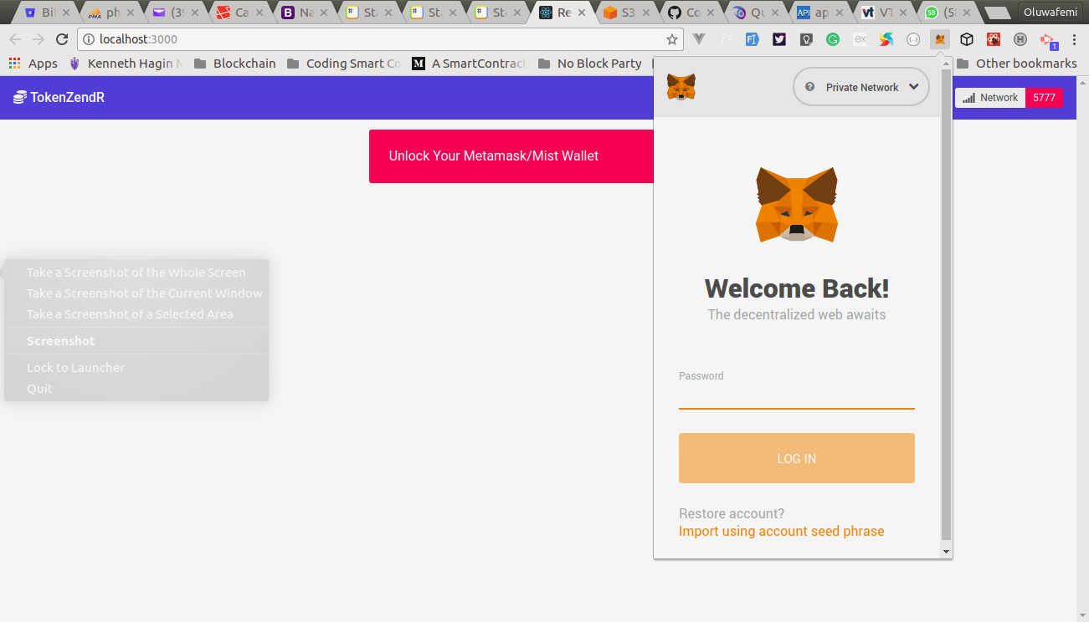Click the Unlock Your Metamask/Mist Wallet banner

pos(511,156)
